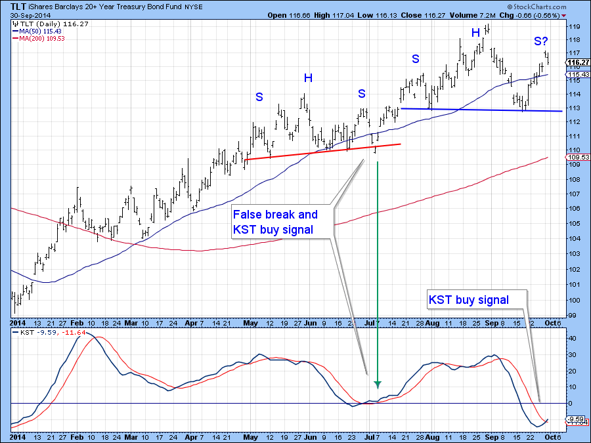This screenshot has width=591, height=443.
Task: Click the Chg -0.66 (-0.56%) value
Action: pyautogui.click(x=529, y=16)
